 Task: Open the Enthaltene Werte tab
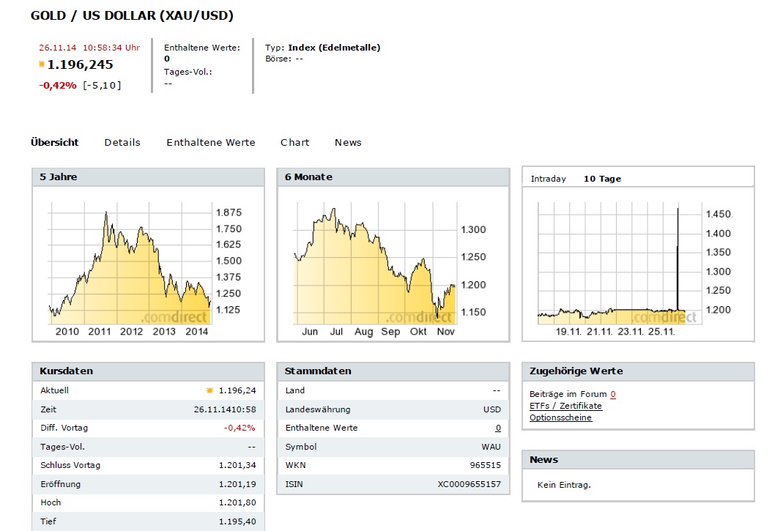[211, 142]
